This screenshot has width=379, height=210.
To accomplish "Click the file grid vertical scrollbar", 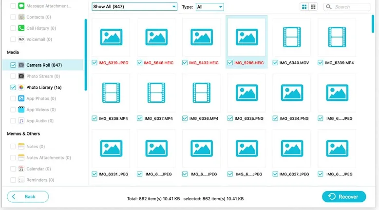I will (x=373, y=24).
